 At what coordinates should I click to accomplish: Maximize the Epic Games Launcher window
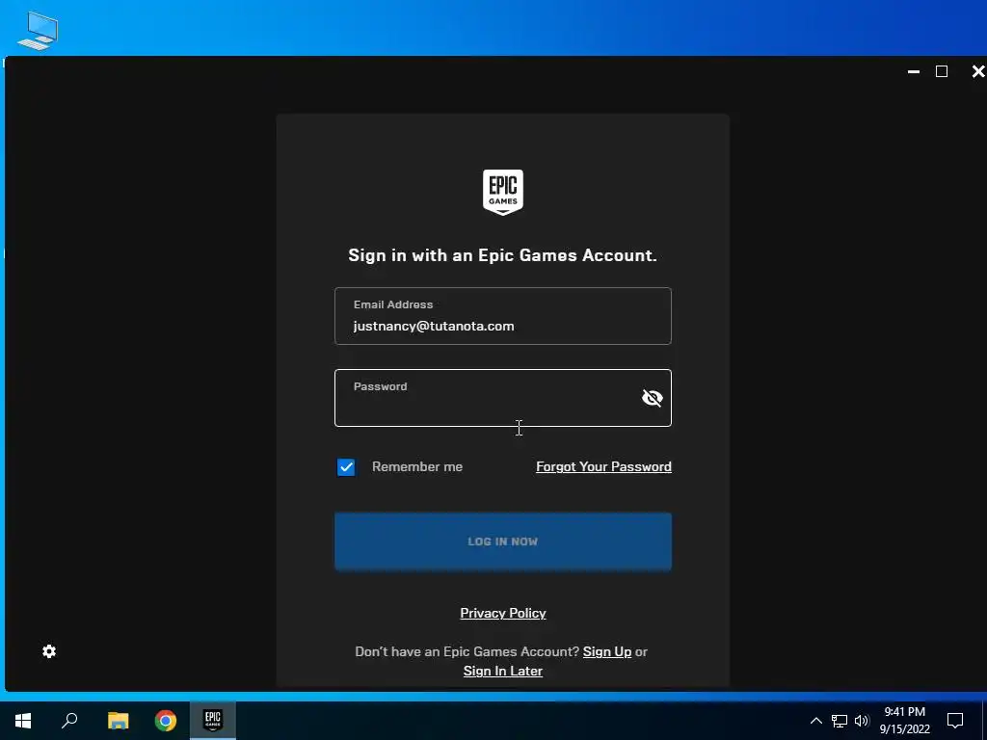tap(942, 71)
